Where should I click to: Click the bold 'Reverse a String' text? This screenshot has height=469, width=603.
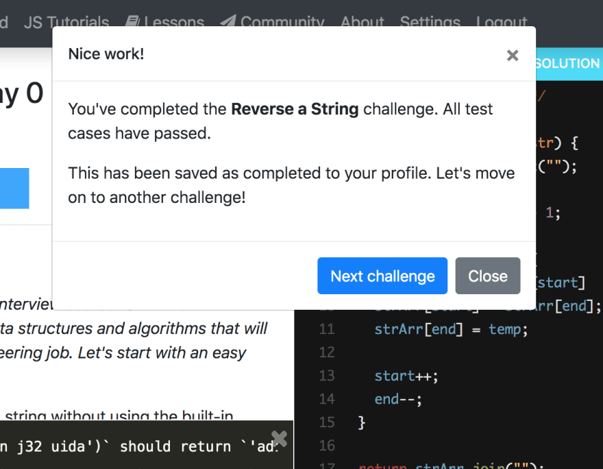coord(295,109)
